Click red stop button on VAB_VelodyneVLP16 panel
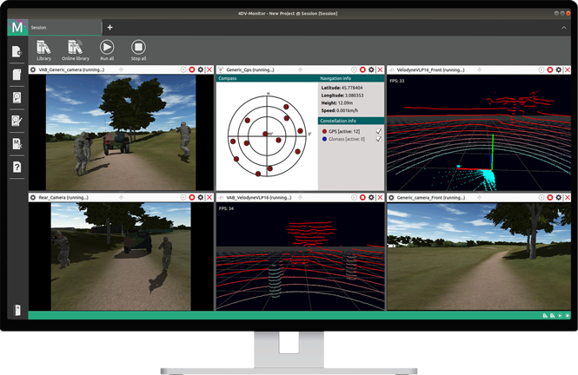This screenshot has width=578, height=375. tap(362, 198)
